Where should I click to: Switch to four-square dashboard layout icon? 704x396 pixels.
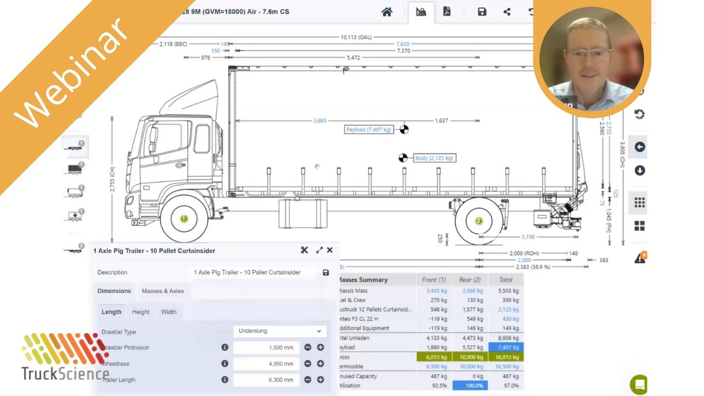tap(639, 226)
